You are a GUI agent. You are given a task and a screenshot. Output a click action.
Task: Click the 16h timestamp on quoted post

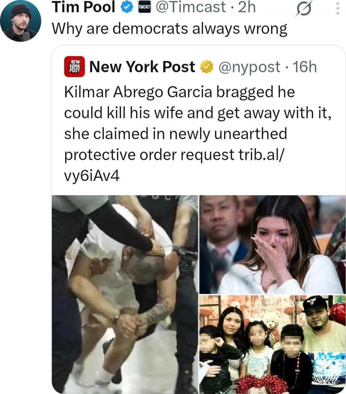[305, 67]
